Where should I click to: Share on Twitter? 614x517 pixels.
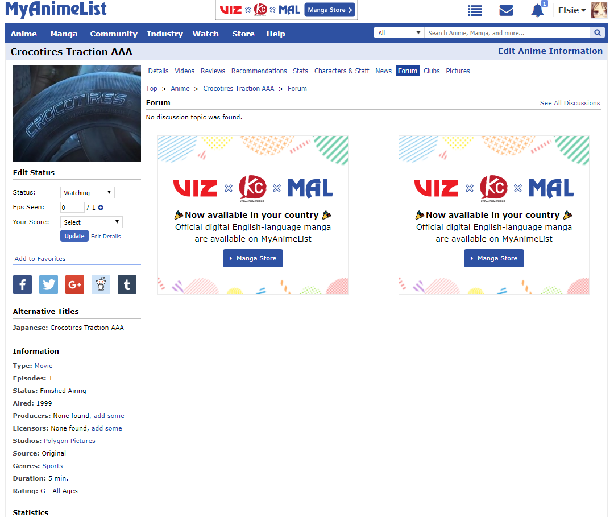(x=48, y=285)
